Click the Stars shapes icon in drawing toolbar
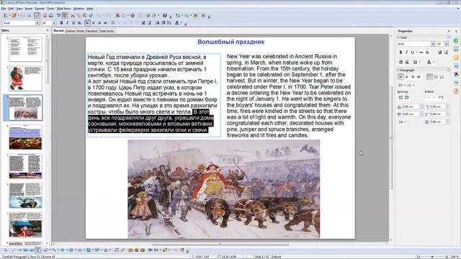 (x=106, y=250)
